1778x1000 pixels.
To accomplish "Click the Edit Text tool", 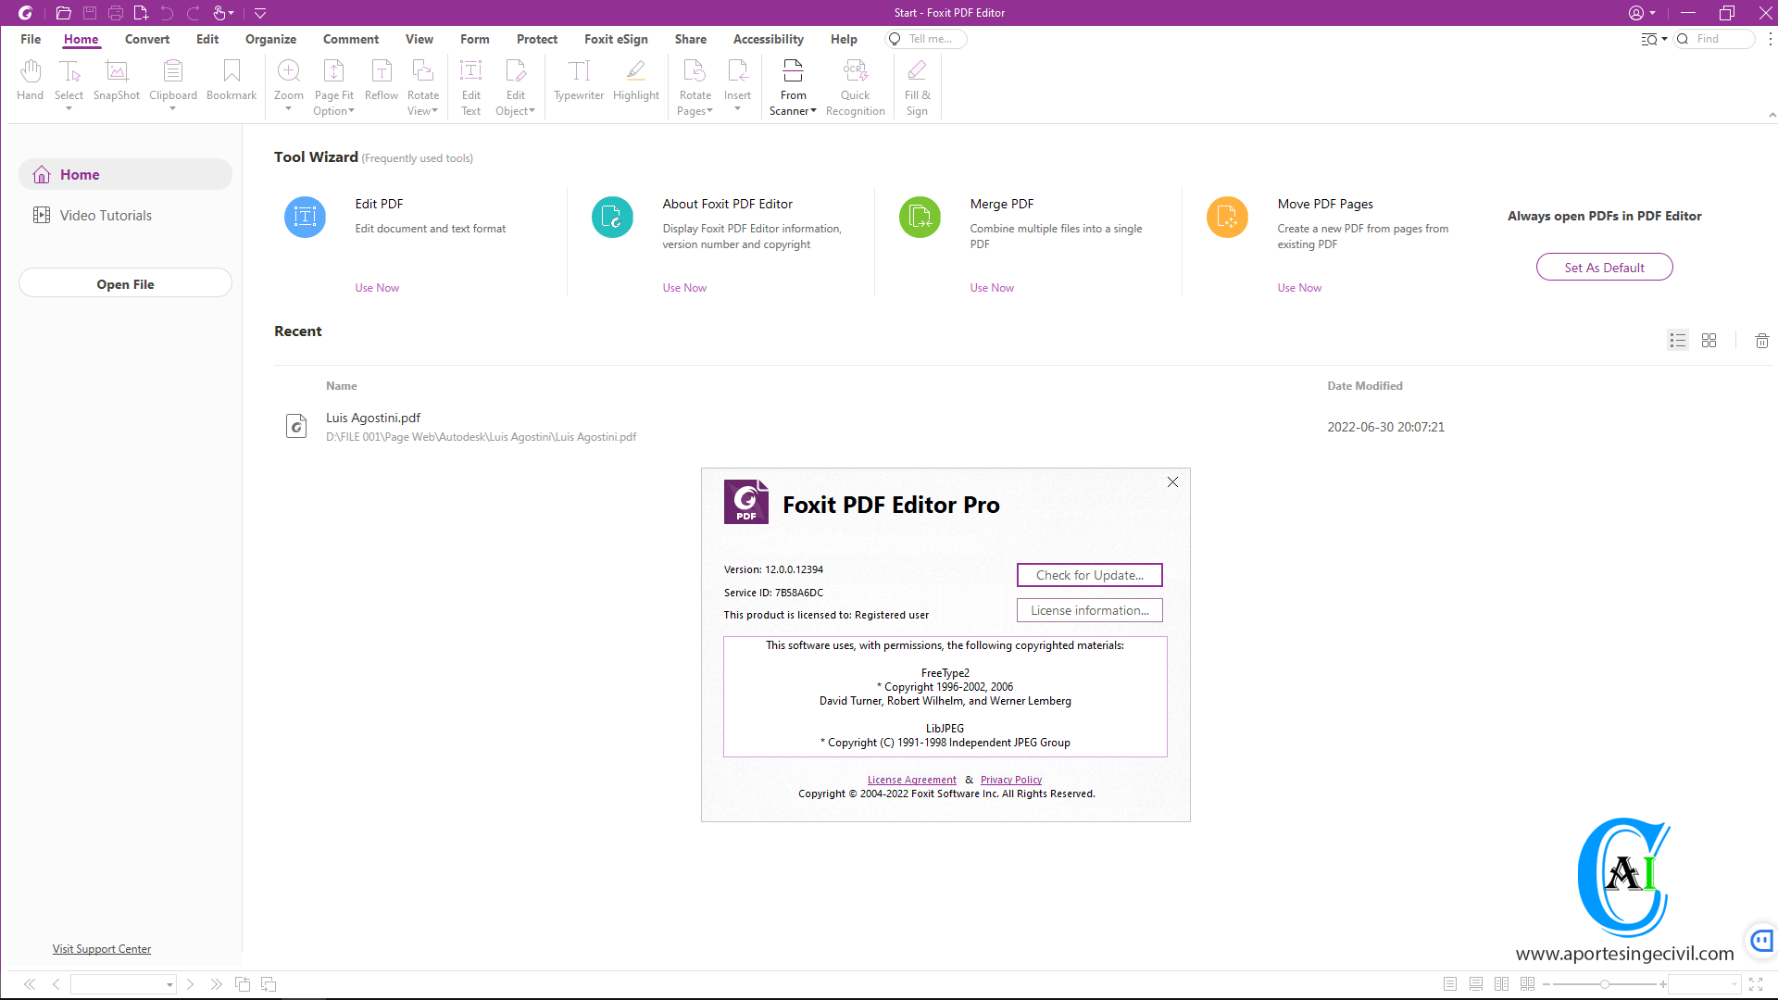I will coord(470,83).
